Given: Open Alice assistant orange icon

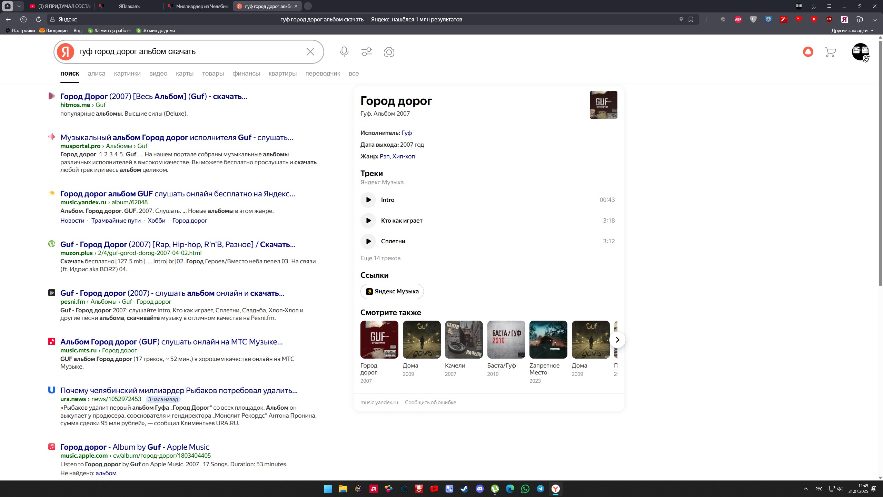Looking at the screenshot, I should point(808,52).
